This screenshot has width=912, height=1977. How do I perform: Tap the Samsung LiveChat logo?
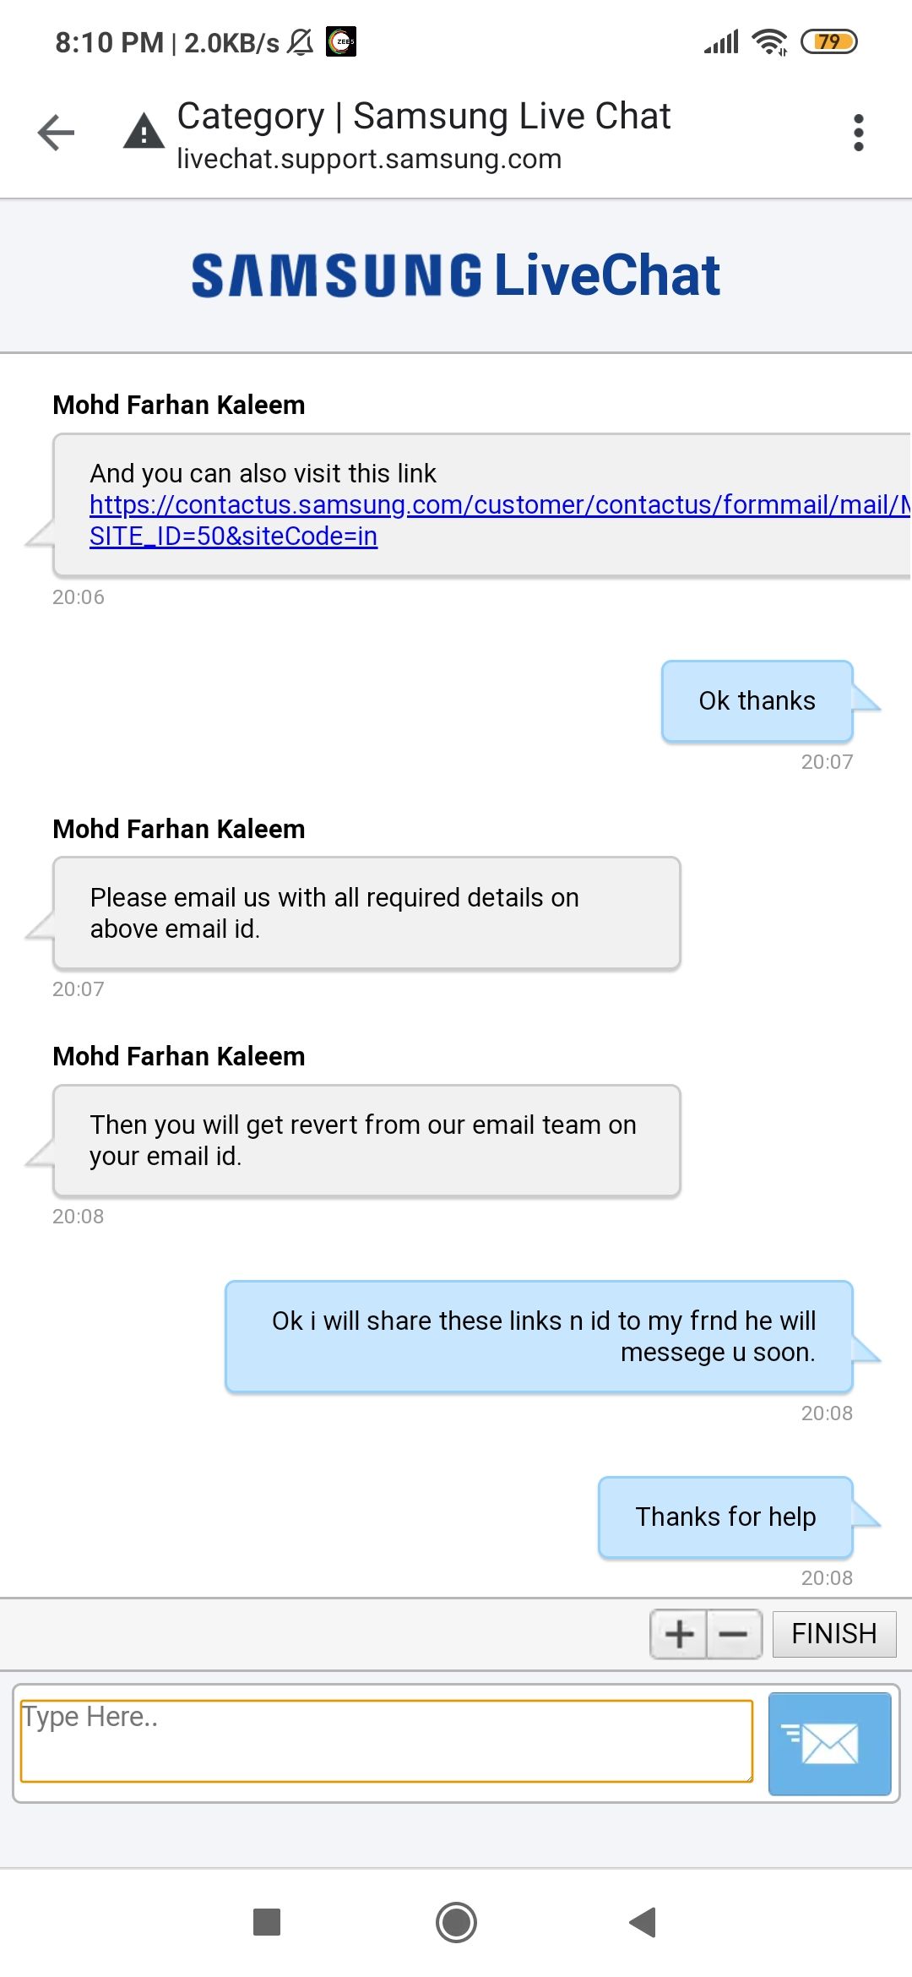click(x=456, y=275)
